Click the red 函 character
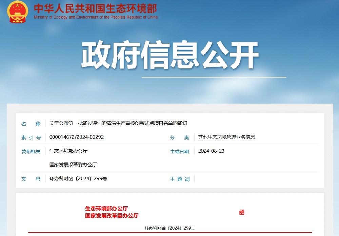339x236 pixels. pos(242,212)
